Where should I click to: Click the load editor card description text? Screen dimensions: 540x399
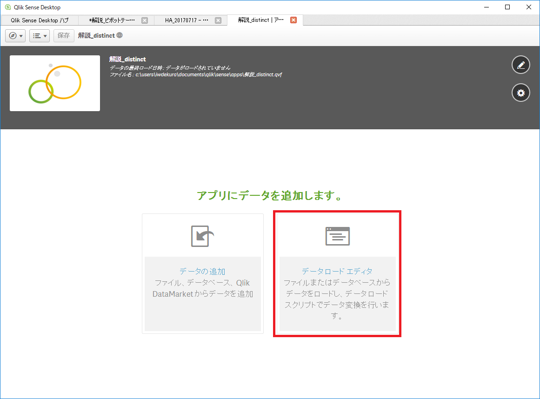(x=337, y=299)
